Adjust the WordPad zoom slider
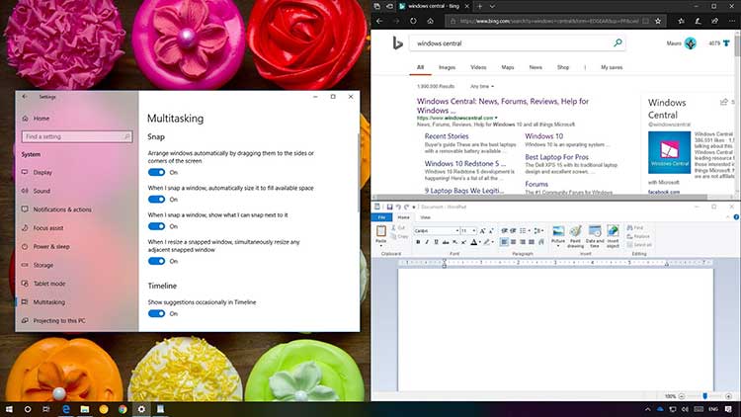Screen dimensions: 741x417 tap(704, 396)
